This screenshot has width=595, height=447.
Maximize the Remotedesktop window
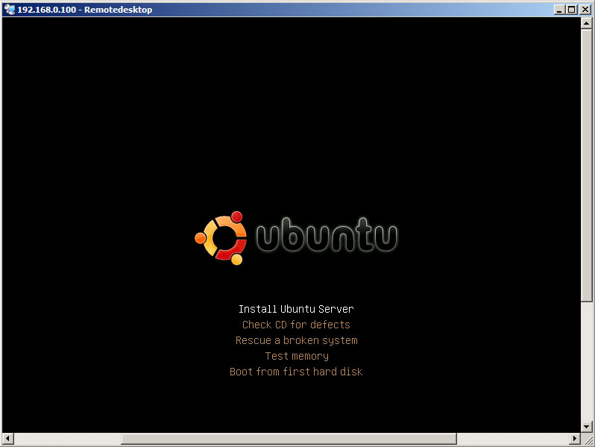click(571, 10)
